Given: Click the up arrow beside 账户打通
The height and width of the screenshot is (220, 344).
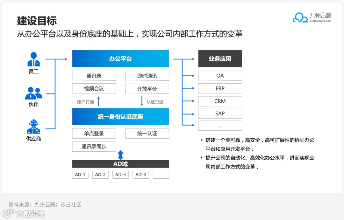Looking at the screenshot, I should pyautogui.click(x=98, y=101).
